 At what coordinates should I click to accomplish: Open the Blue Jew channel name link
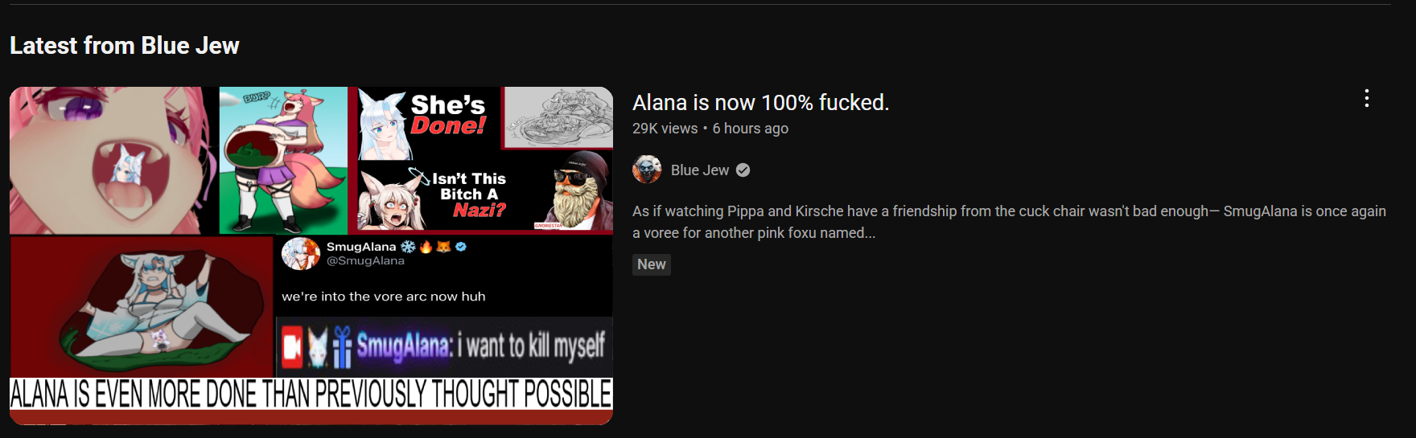click(700, 170)
